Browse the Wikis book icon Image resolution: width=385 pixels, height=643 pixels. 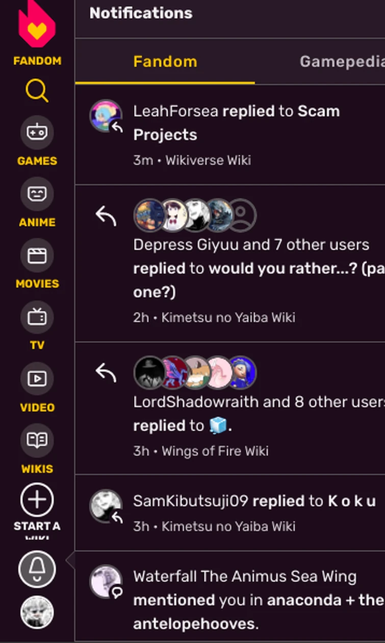click(x=37, y=440)
